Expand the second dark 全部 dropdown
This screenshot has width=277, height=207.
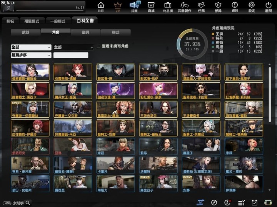click(x=73, y=47)
